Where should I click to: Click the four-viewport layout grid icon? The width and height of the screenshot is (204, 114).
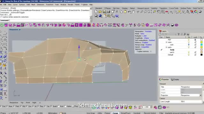pyautogui.click(x=163, y=12)
